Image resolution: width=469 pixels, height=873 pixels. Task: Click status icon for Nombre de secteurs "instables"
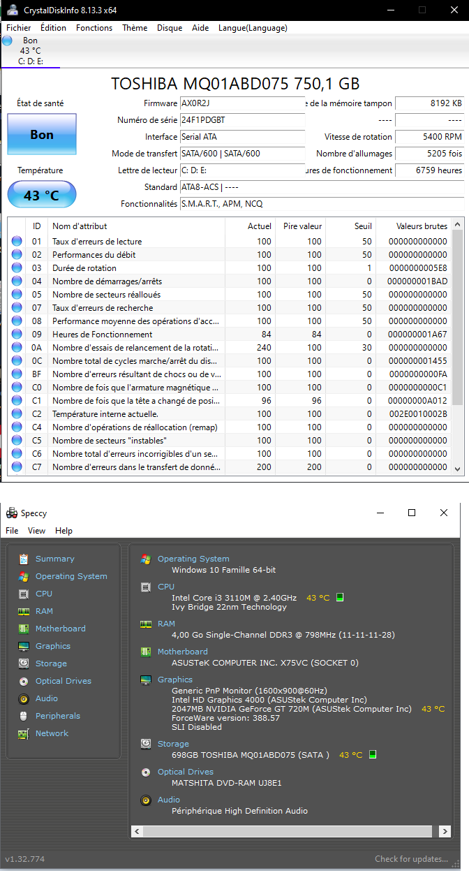pos(17,441)
